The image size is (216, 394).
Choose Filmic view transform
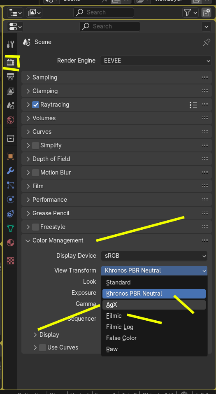coord(154,316)
